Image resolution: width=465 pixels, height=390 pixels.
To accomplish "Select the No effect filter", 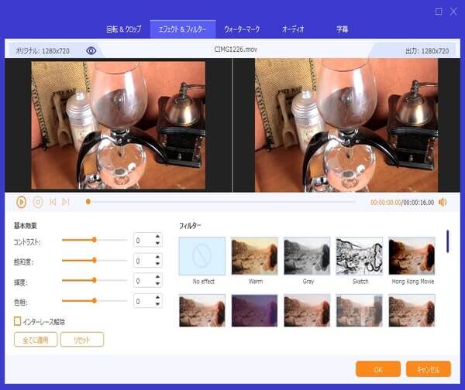I will tap(201, 256).
